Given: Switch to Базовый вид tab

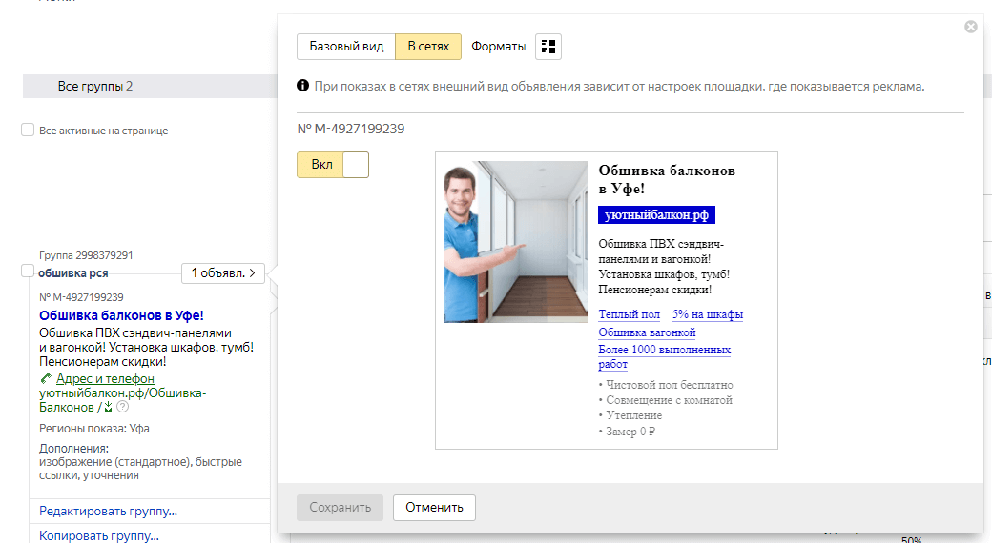Looking at the screenshot, I should (x=346, y=46).
